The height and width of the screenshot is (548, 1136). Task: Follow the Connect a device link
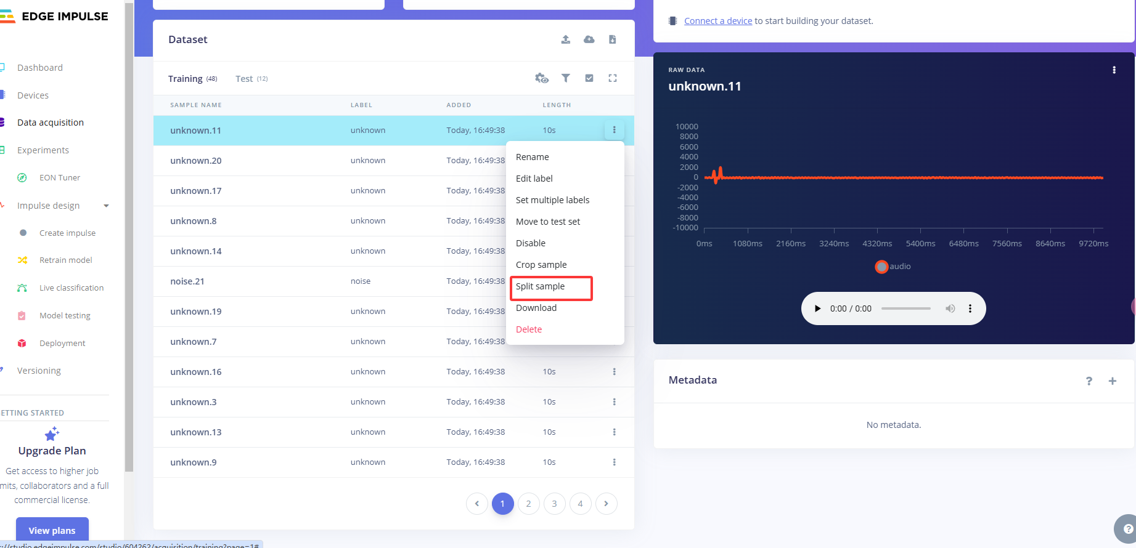pos(717,21)
